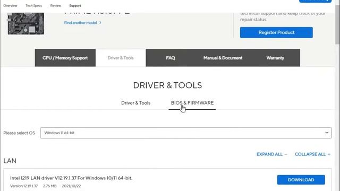Switch to BIOS & FIRMWARE sub-tab
Screen dimensions: 340x191
[192, 103]
